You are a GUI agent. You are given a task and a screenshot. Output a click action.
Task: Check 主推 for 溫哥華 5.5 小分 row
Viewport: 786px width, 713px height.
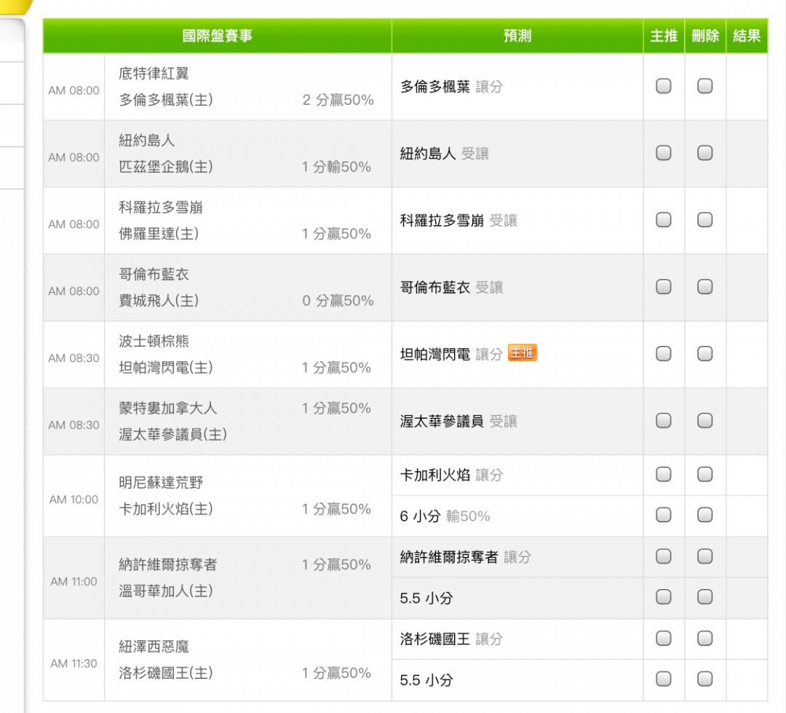point(663,596)
